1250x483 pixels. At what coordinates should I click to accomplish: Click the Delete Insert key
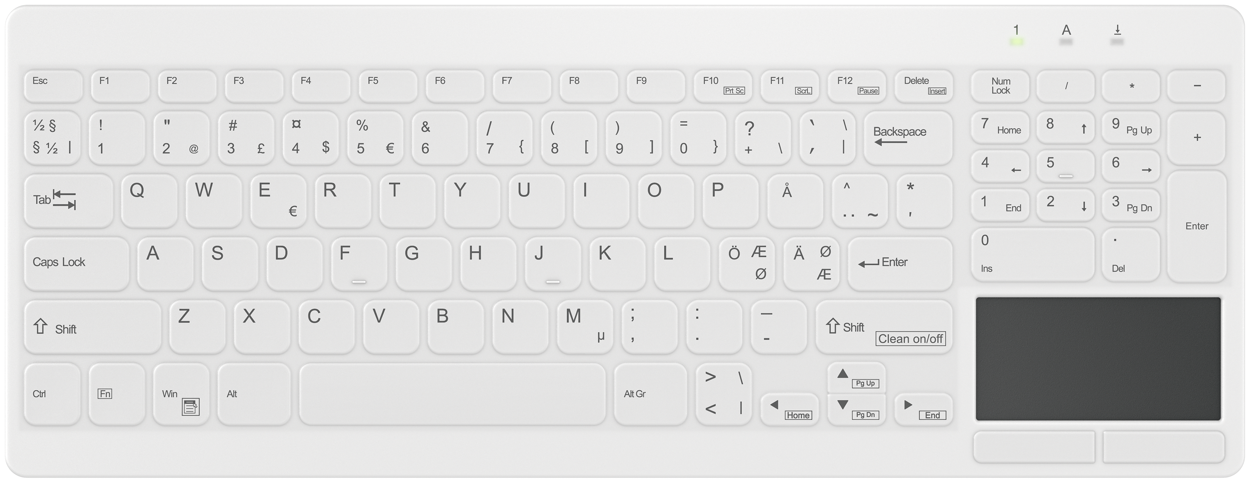pos(924,87)
